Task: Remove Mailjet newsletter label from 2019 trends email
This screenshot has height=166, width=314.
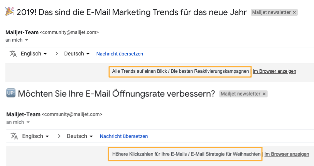Action: (x=294, y=12)
